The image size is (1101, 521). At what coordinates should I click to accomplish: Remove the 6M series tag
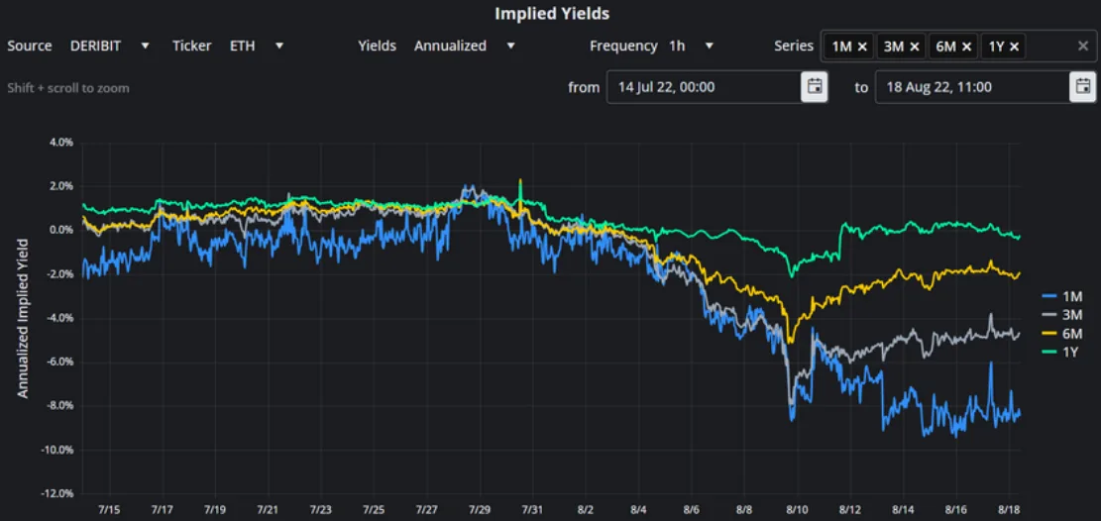[x=966, y=47]
